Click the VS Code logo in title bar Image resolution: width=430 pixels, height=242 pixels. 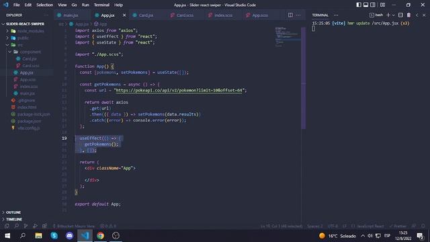[x=6, y=5]
